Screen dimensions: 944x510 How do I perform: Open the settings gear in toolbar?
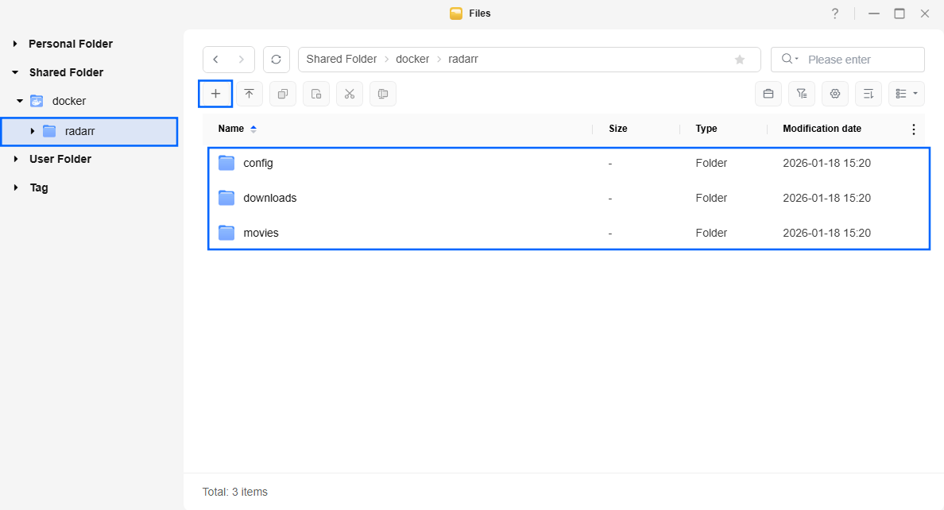[834, 94]
